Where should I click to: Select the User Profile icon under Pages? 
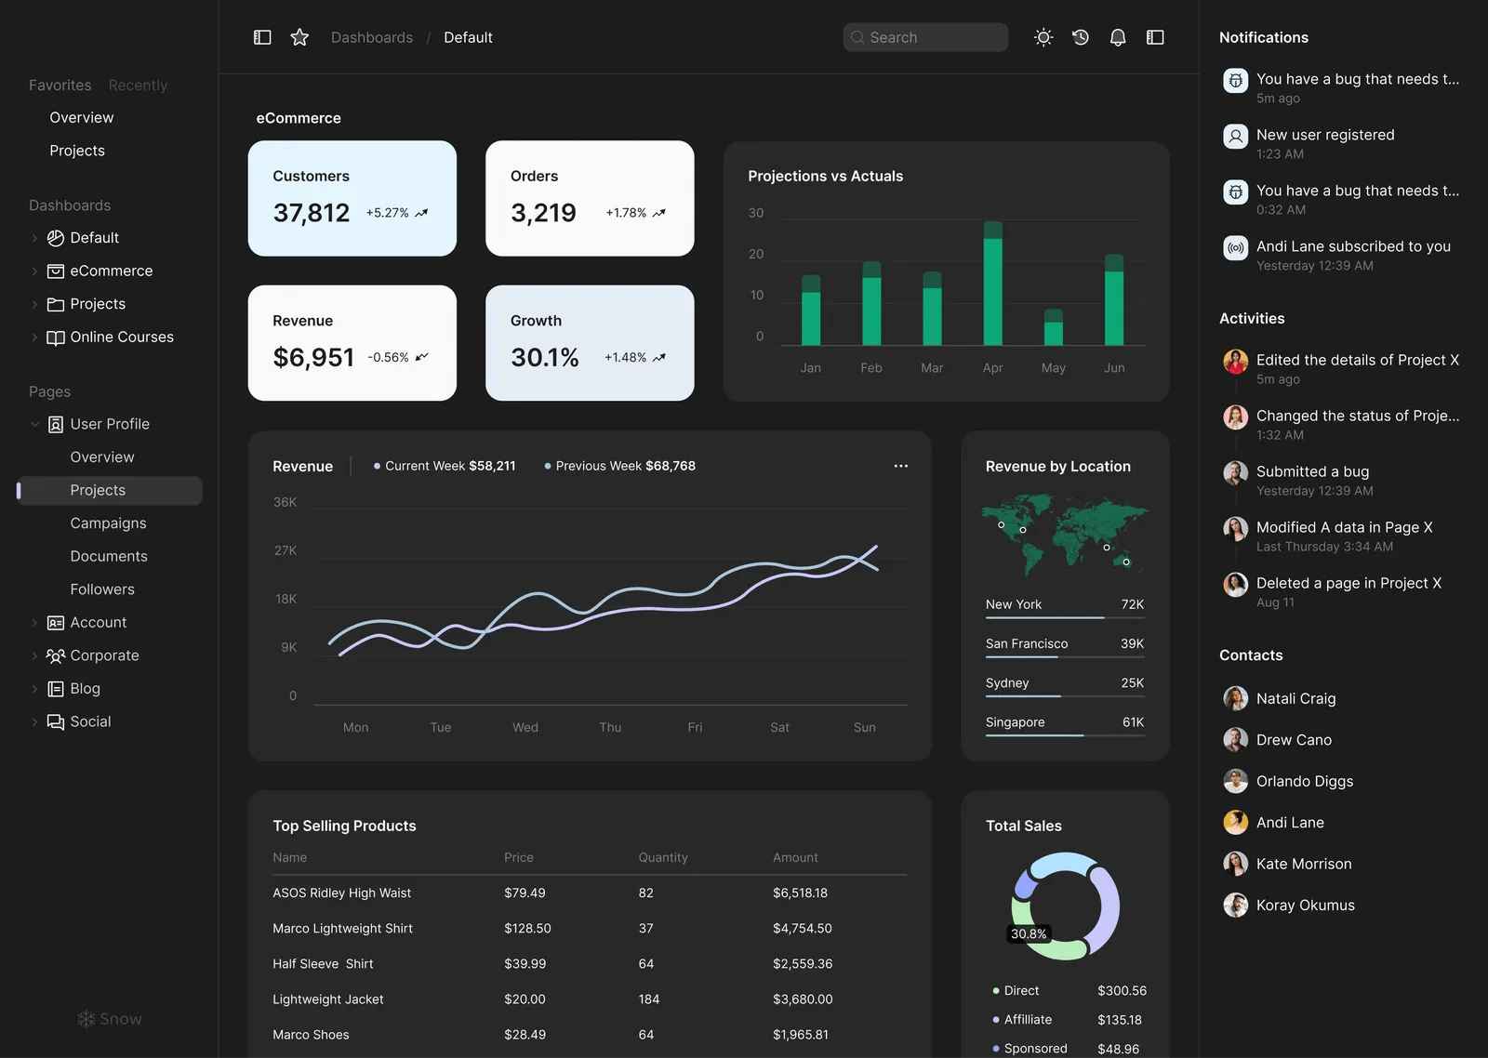(x=55, y=423)
